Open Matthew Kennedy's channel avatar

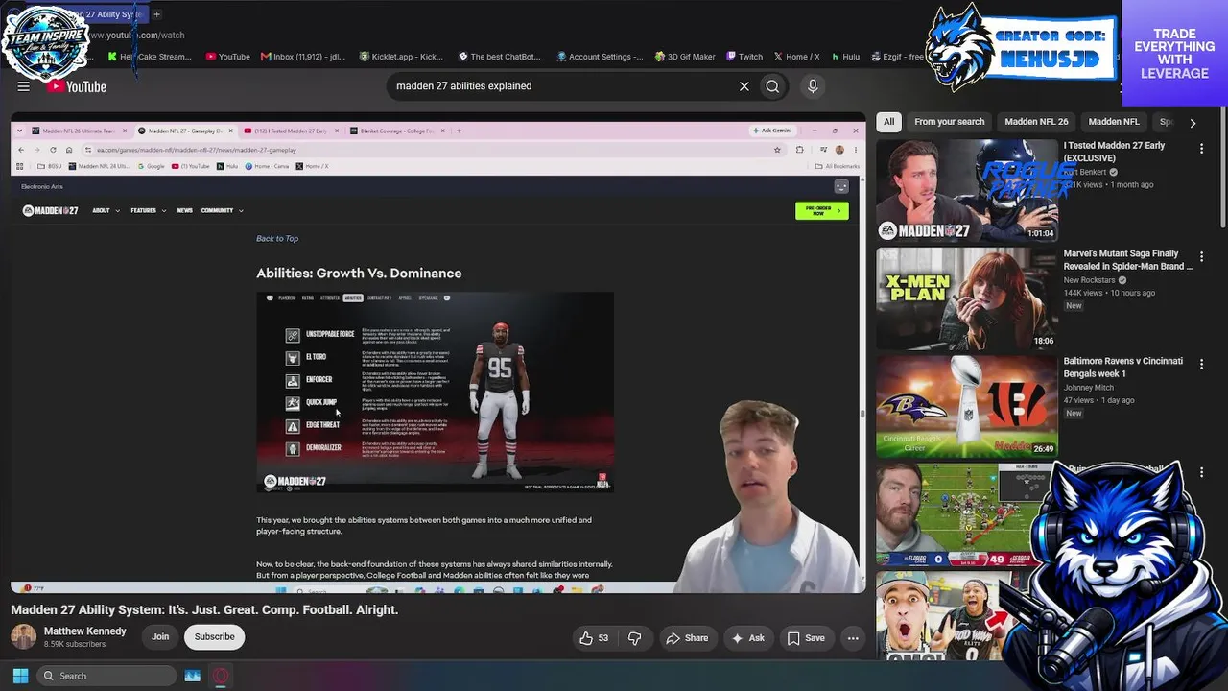[x=23, y=636]
